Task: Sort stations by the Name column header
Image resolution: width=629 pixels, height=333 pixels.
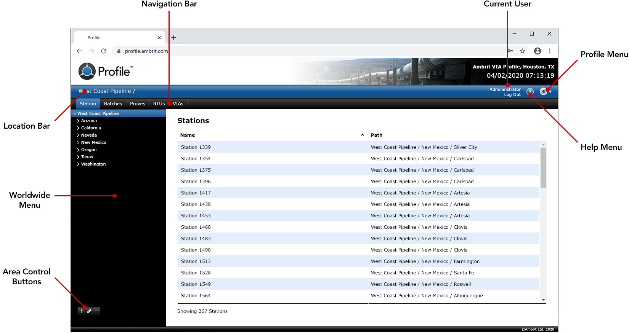Action: pyautogui.click(x=188, y=135)
